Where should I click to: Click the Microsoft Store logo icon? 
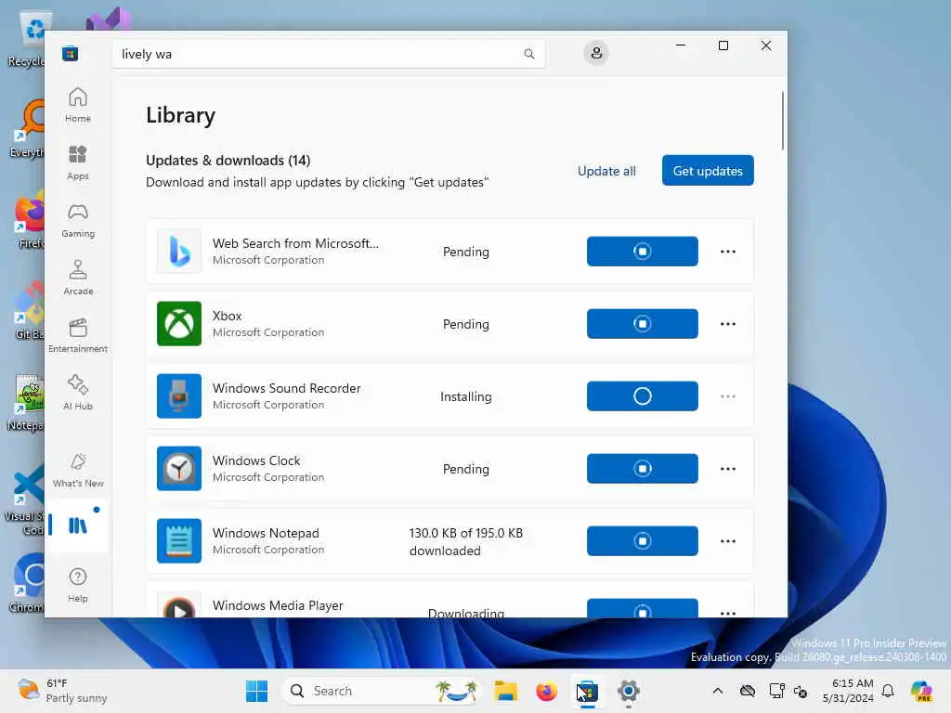click(70, 53)
